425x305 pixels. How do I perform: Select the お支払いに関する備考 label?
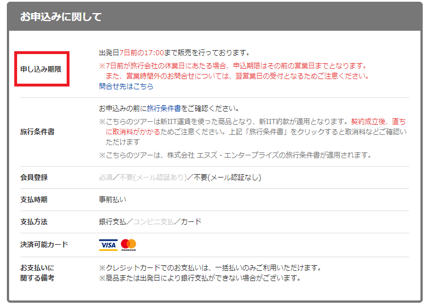click(38, 273)
